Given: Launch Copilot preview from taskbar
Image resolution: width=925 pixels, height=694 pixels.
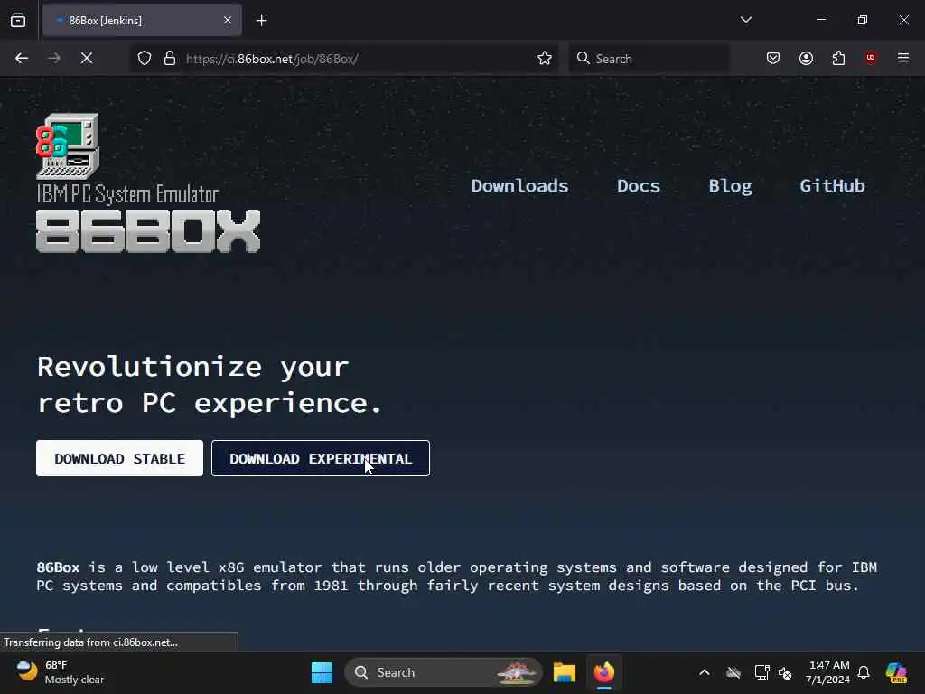Looking at the screenshot, I should click(896, 672).
